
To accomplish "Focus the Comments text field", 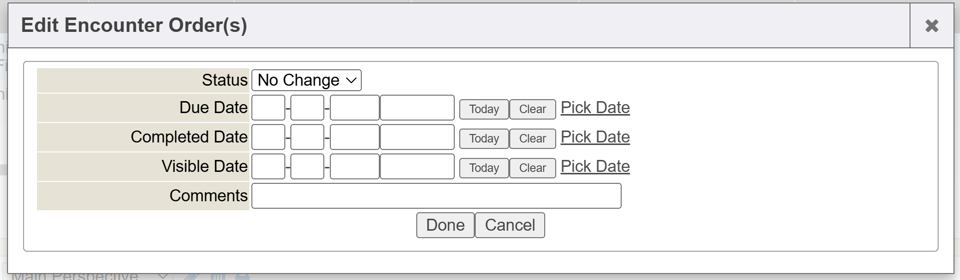I will (x=436, y=196).
